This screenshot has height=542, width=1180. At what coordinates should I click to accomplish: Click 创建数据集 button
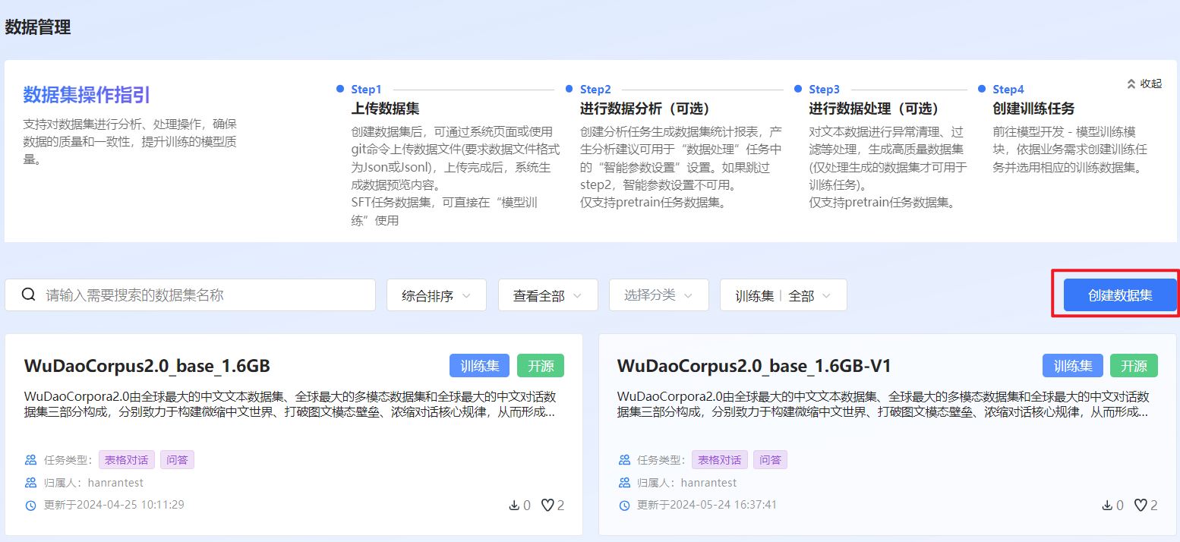(x=1120, y=295)
